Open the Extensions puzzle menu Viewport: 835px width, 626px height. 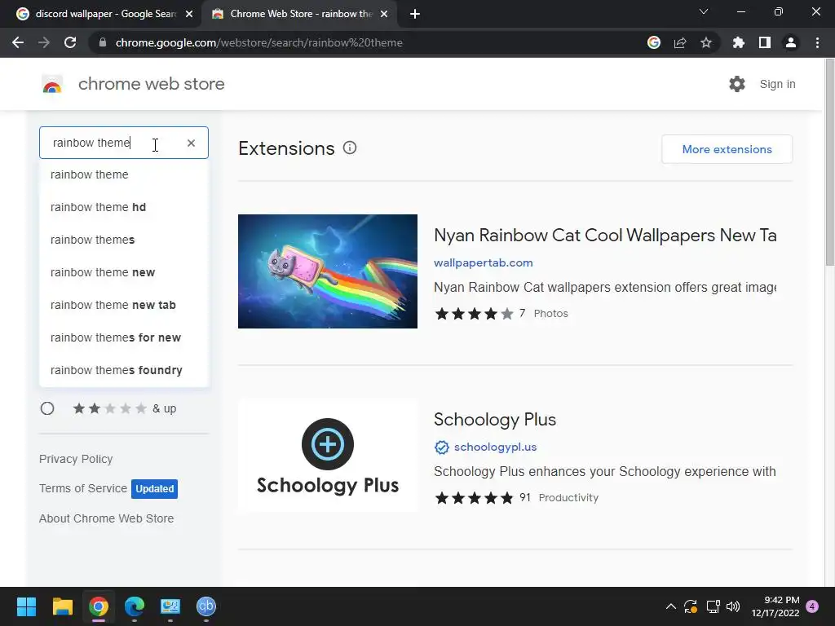(739, 42)
